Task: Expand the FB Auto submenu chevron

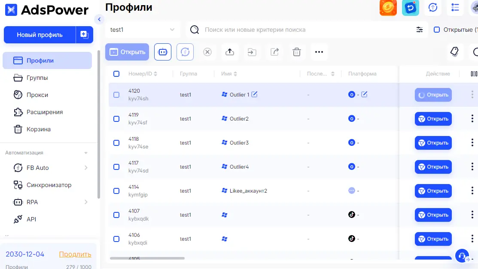Action: [x=86, y=168]
